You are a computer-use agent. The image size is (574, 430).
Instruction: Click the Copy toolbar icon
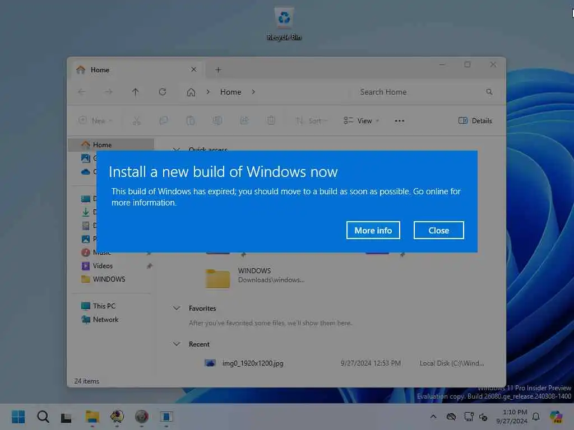pos(164,121)
